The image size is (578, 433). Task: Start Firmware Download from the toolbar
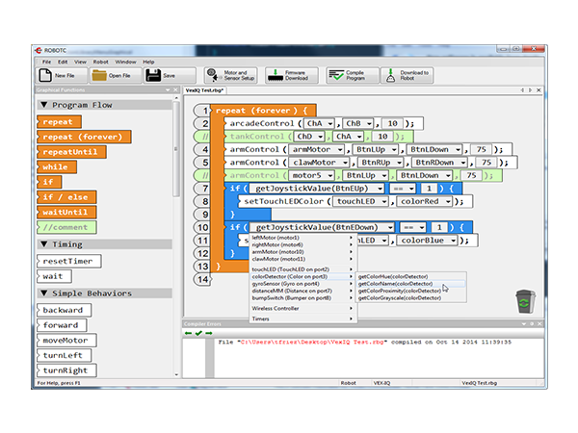[276, 75]
